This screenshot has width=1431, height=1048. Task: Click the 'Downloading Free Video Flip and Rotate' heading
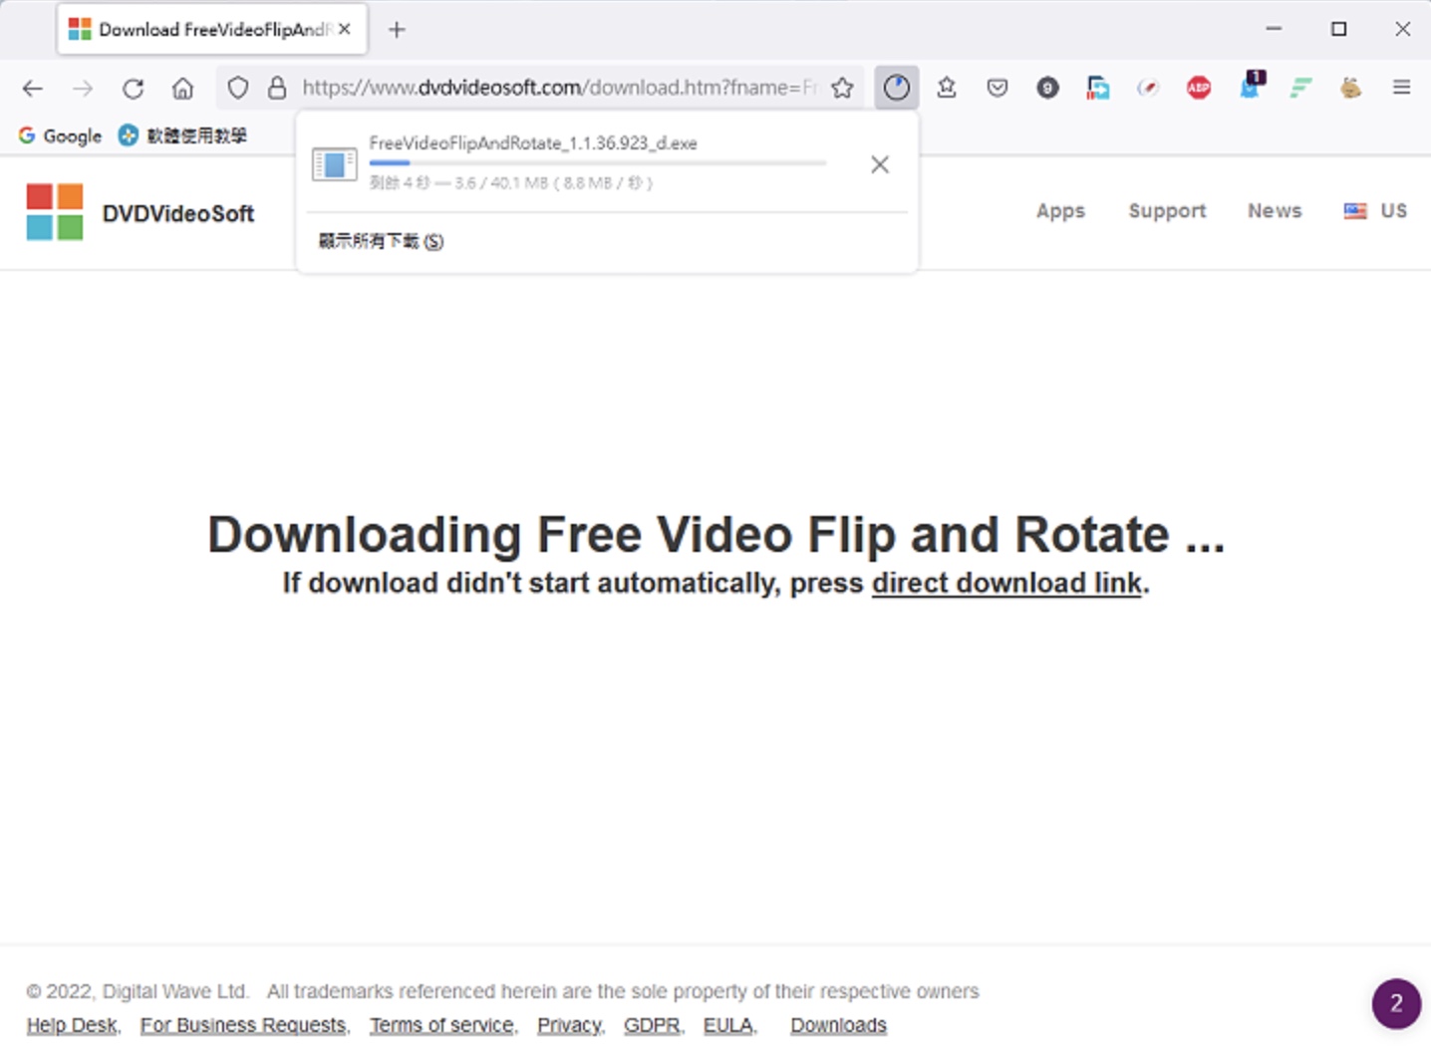click(715, 535)
